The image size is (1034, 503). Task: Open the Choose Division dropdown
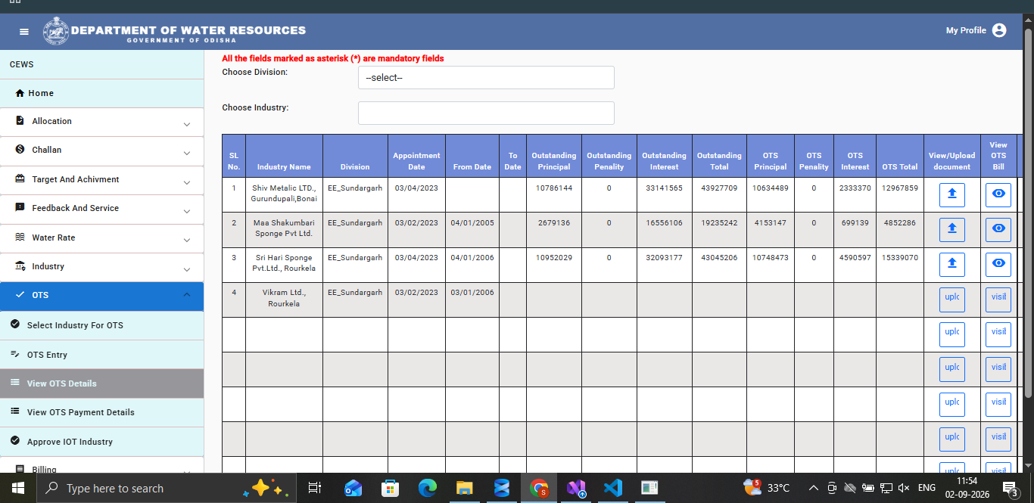(486, 78)
